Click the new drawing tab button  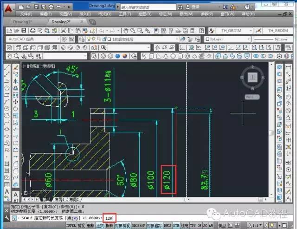click(92, 22)
